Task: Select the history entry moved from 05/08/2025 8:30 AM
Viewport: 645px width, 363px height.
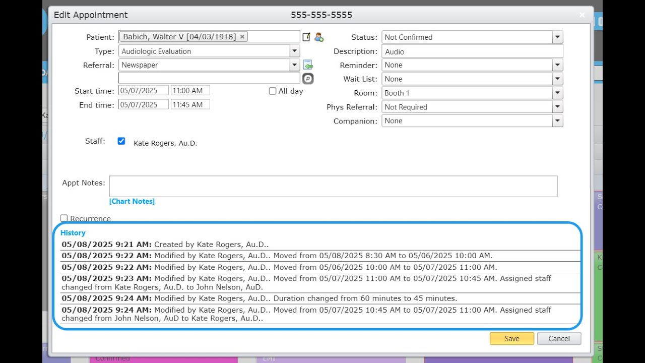Action: point(320,256)
